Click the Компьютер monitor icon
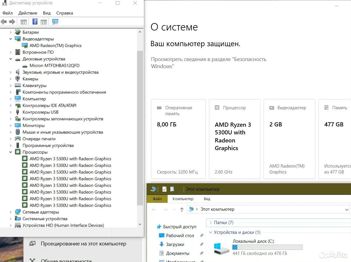Screen dimensions: 351x262 point(18,99)
